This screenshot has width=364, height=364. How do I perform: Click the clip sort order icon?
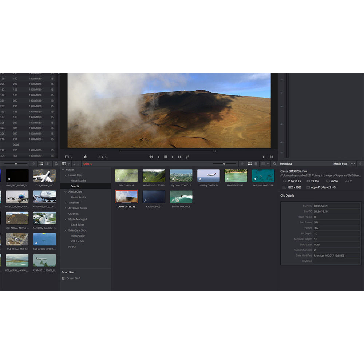(x=242, y=163)
